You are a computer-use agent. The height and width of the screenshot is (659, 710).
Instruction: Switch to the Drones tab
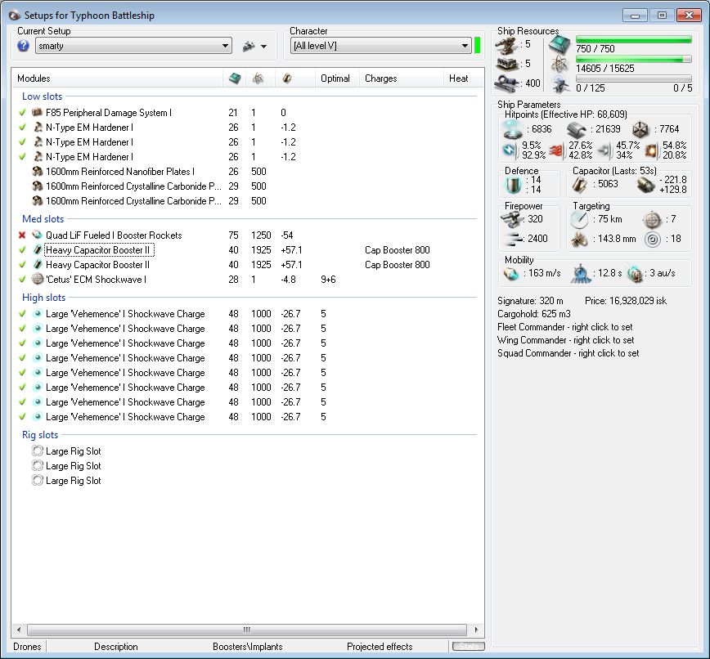click(27, 647)
